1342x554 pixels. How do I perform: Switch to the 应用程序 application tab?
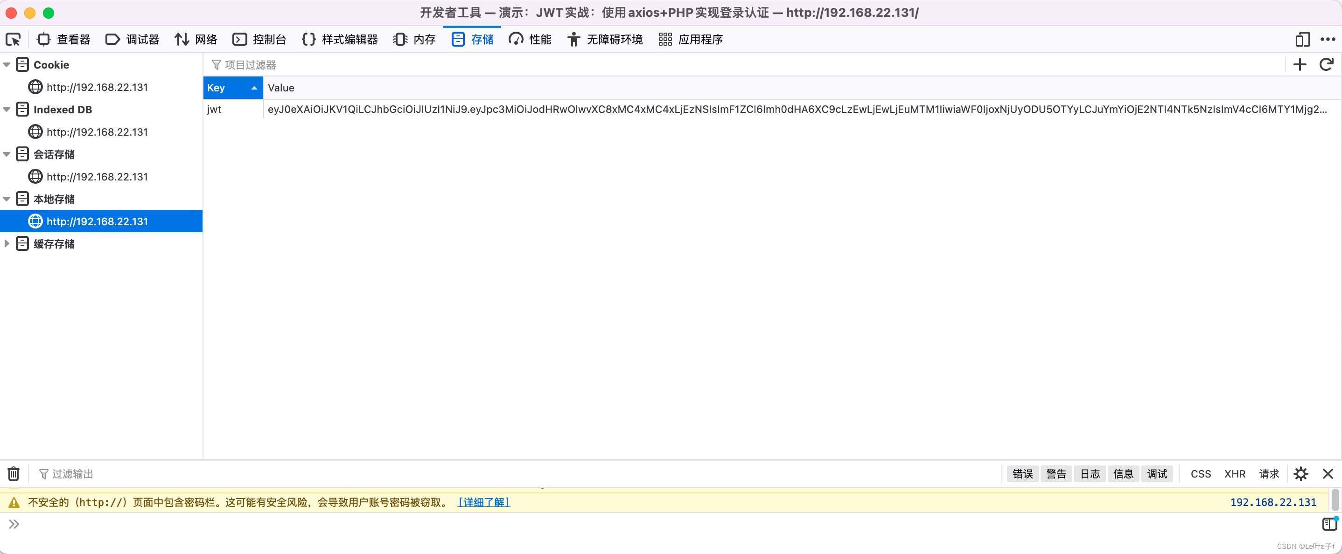pyautogui.click(x=691, y=40)
